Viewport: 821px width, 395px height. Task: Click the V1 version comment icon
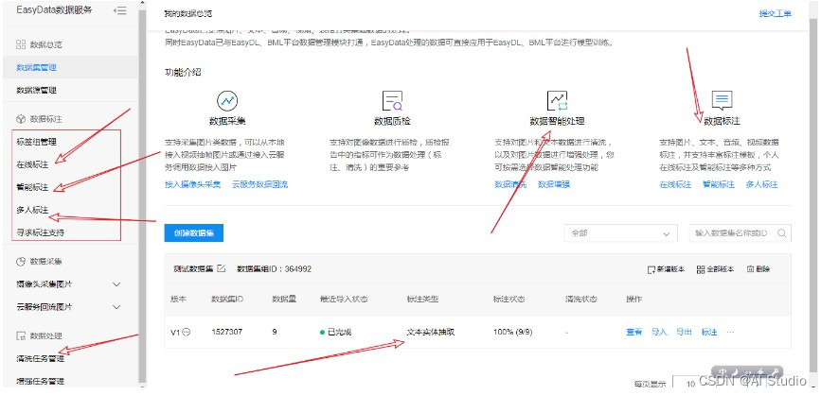point(187,332)
